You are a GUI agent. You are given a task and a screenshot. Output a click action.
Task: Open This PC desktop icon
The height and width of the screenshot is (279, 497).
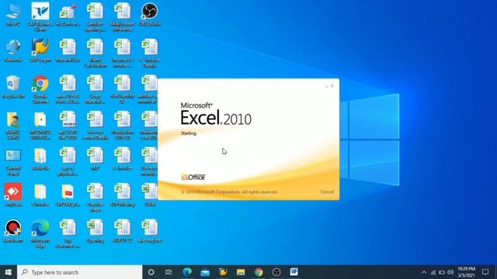coord(13,15)
